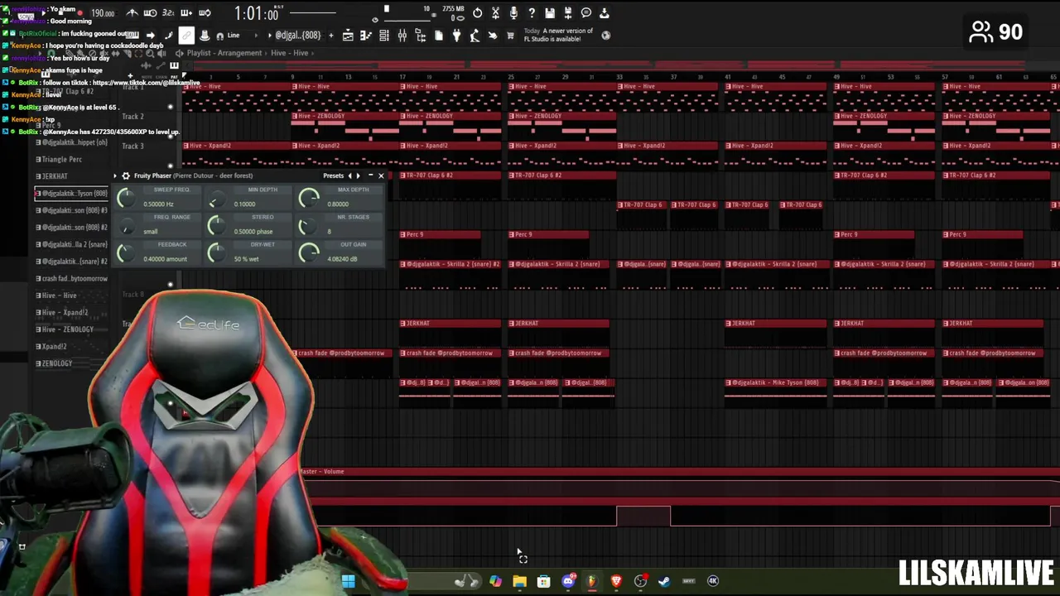Open Steam from the taskbar
Image resolution: width=1060 pixels, height=596 pixels.
click(x=664, y=581)
